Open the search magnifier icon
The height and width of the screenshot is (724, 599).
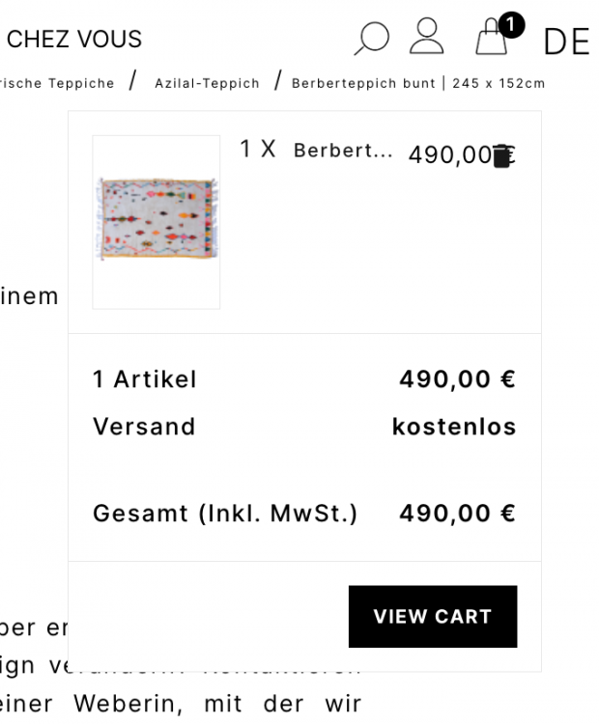click(x=372, y=38)
